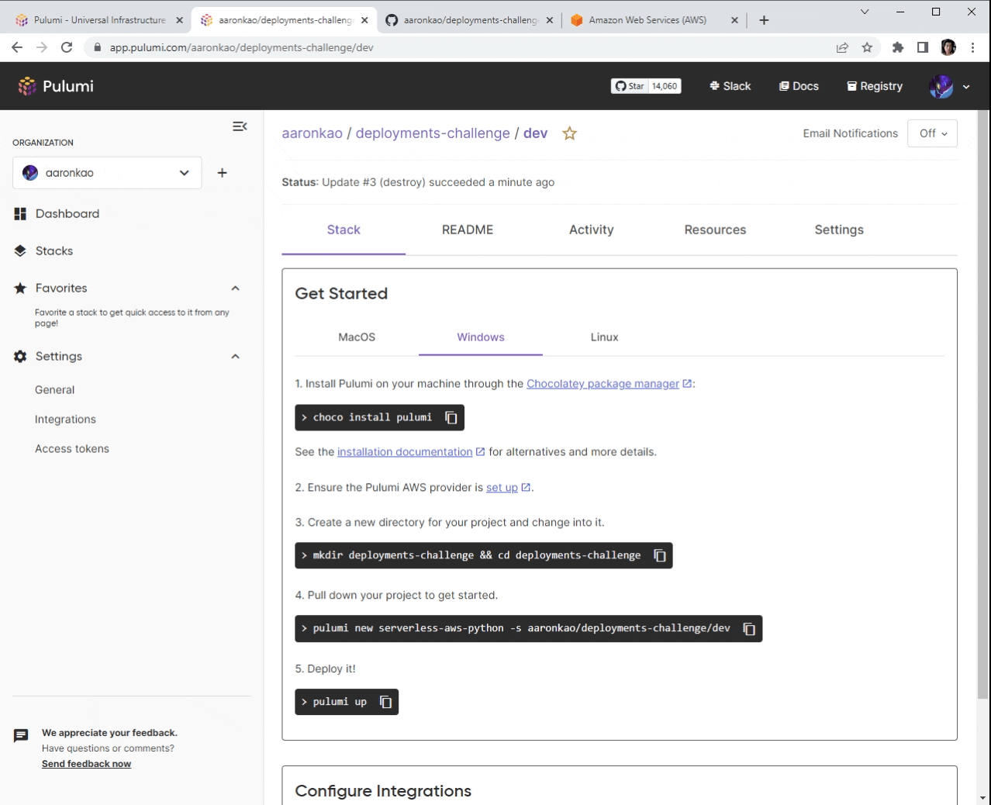This screenshot has width=991, height=805.
Task: Open the tab search dropdown arrow
Action: (x=865, y=12)
